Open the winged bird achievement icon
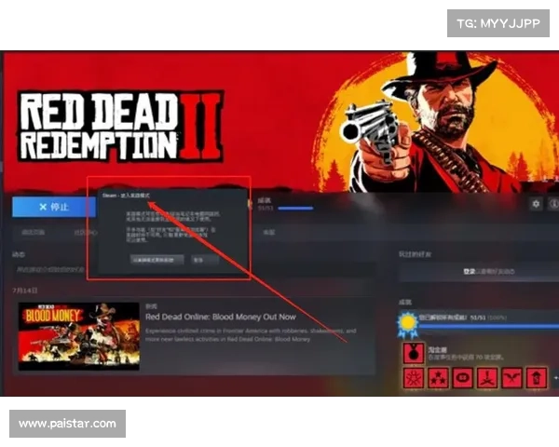This screenshot has width=559, height=447. click(512, 378)
